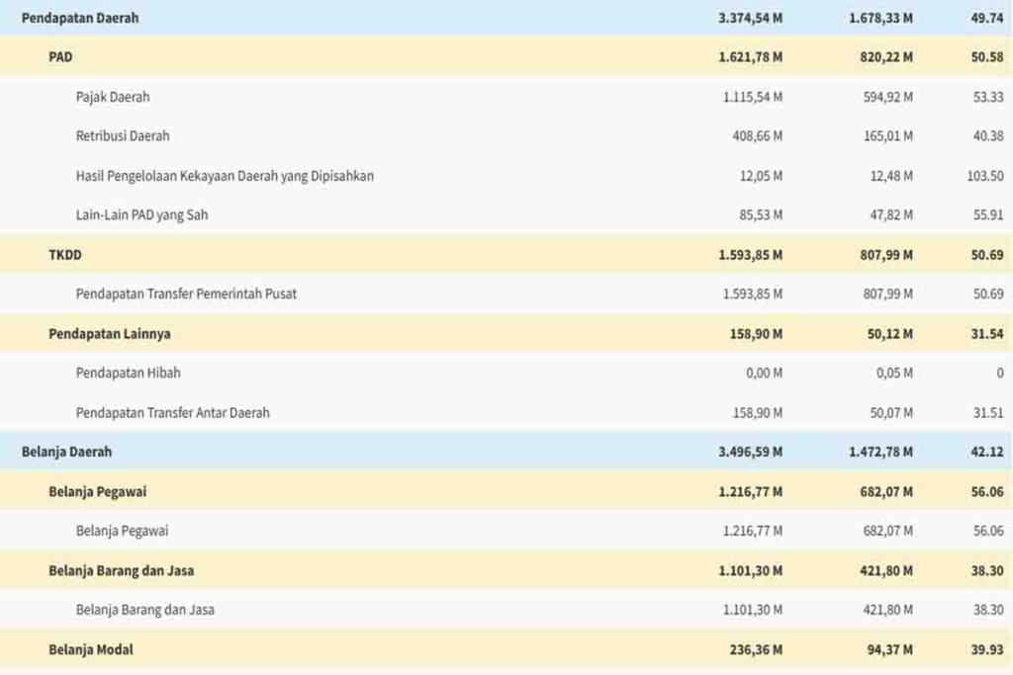
Task: Select the 1.472,78 M realization value
Action: 880,452
